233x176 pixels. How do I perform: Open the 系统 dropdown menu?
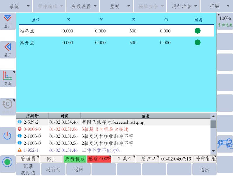click(x=16, y=6)
